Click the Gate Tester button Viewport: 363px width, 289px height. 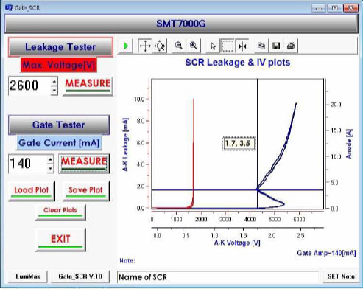coord(59,125)
